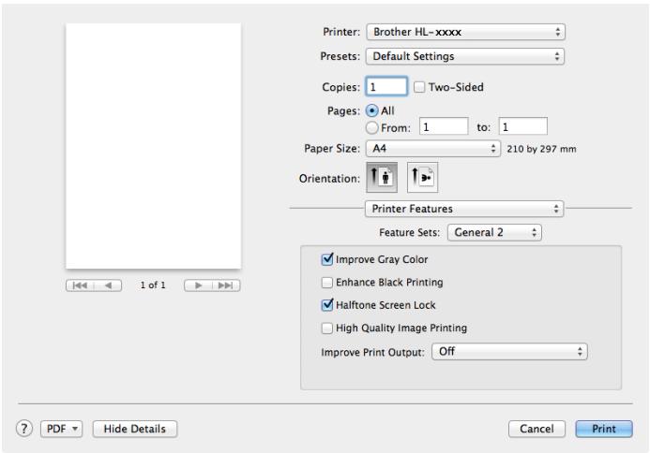Select portrait orientation icon
The image size is (650, 453).
point(382,178)
